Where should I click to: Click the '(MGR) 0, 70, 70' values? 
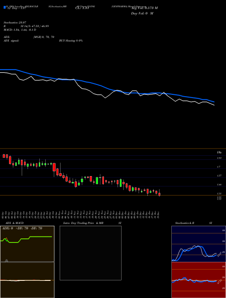[x=44, y=37]
